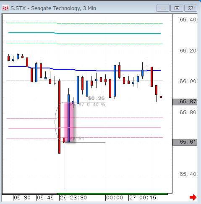Viewport: 201px width, 204px height.
Task: Click the 05:30 time axis label
Action: tap(22, 198)
